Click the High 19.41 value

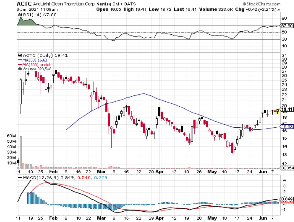[x=135, y=9]
